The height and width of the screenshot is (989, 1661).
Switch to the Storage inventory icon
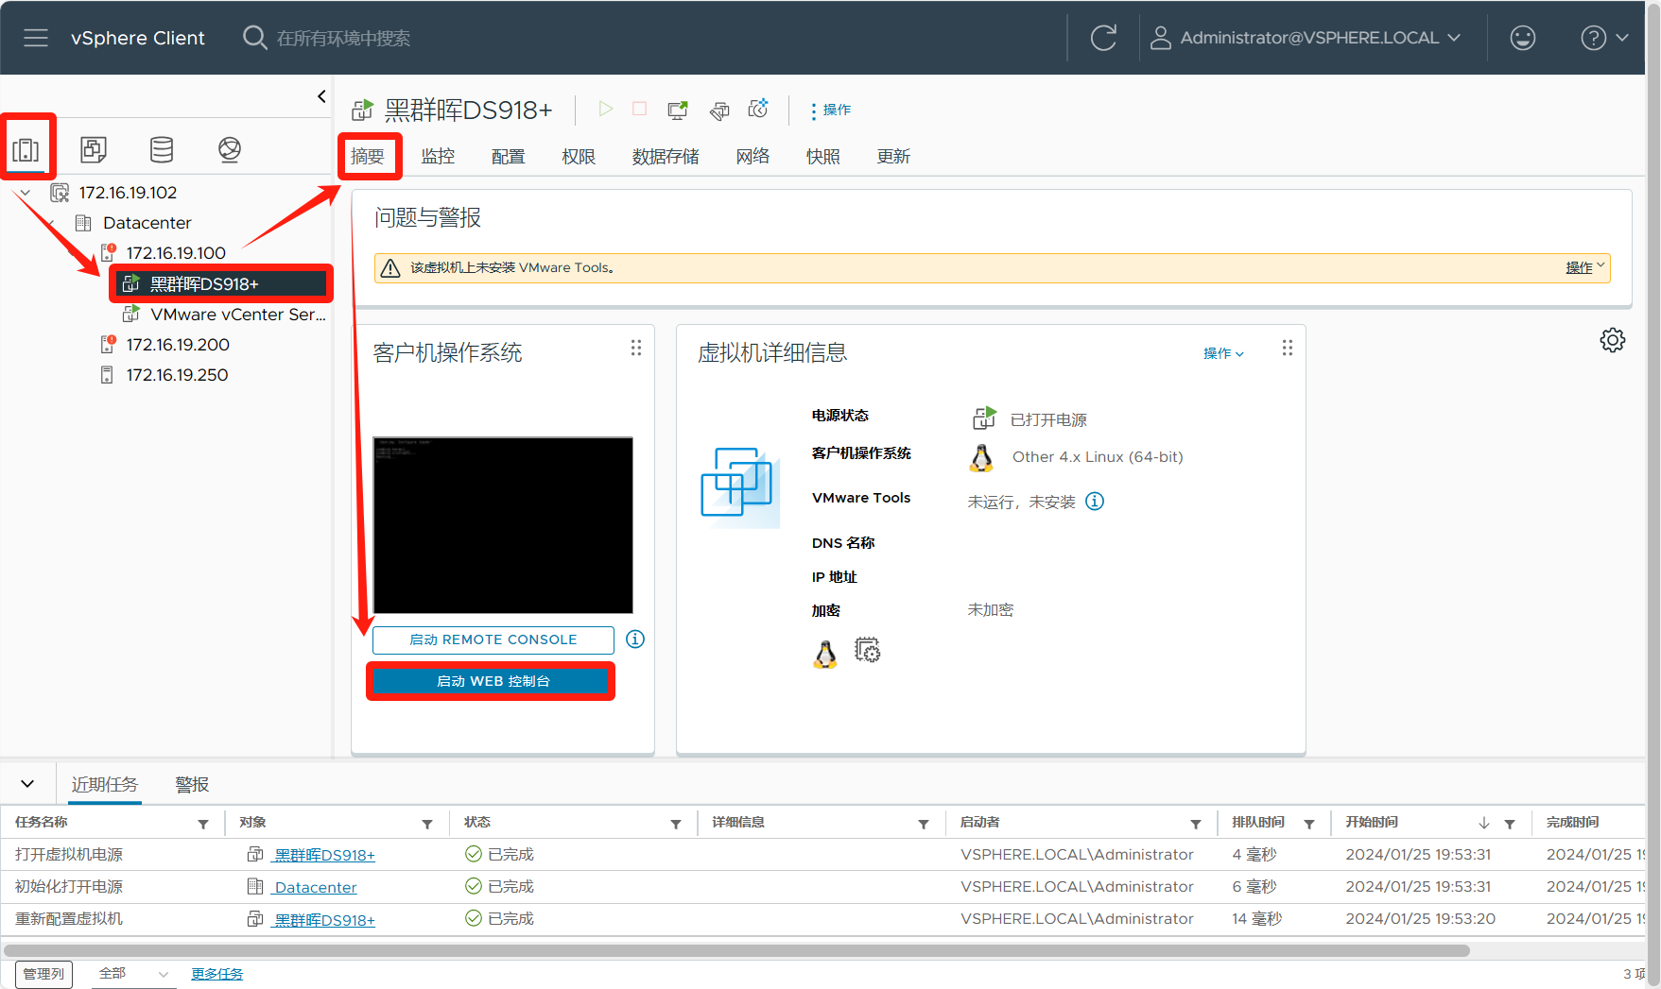162,149
